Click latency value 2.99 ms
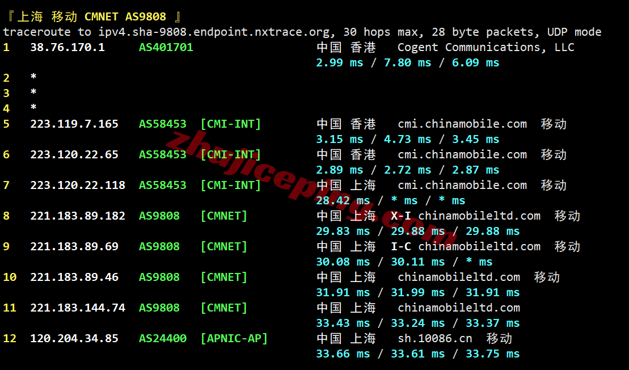 (339, 62)
